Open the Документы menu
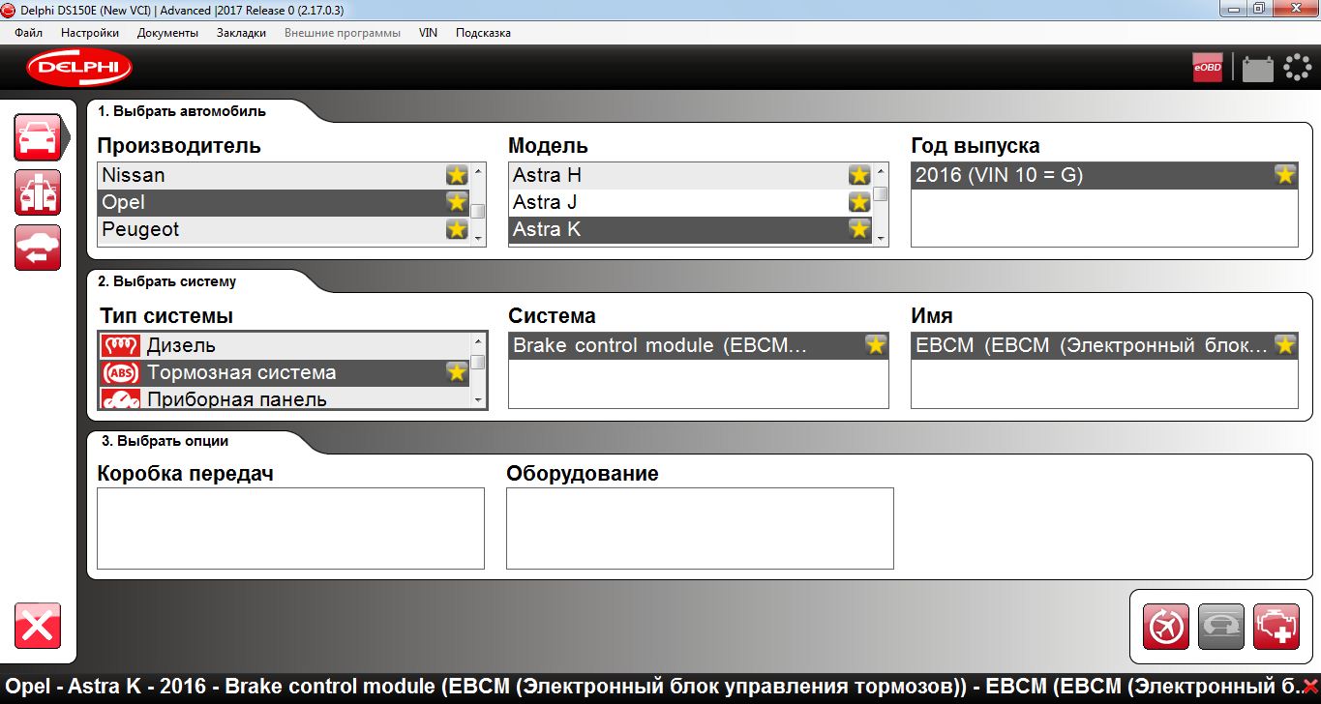Image resolution: width=1321 pixels, height=704 pixels. pyautogui.click(x=167, y=33)
